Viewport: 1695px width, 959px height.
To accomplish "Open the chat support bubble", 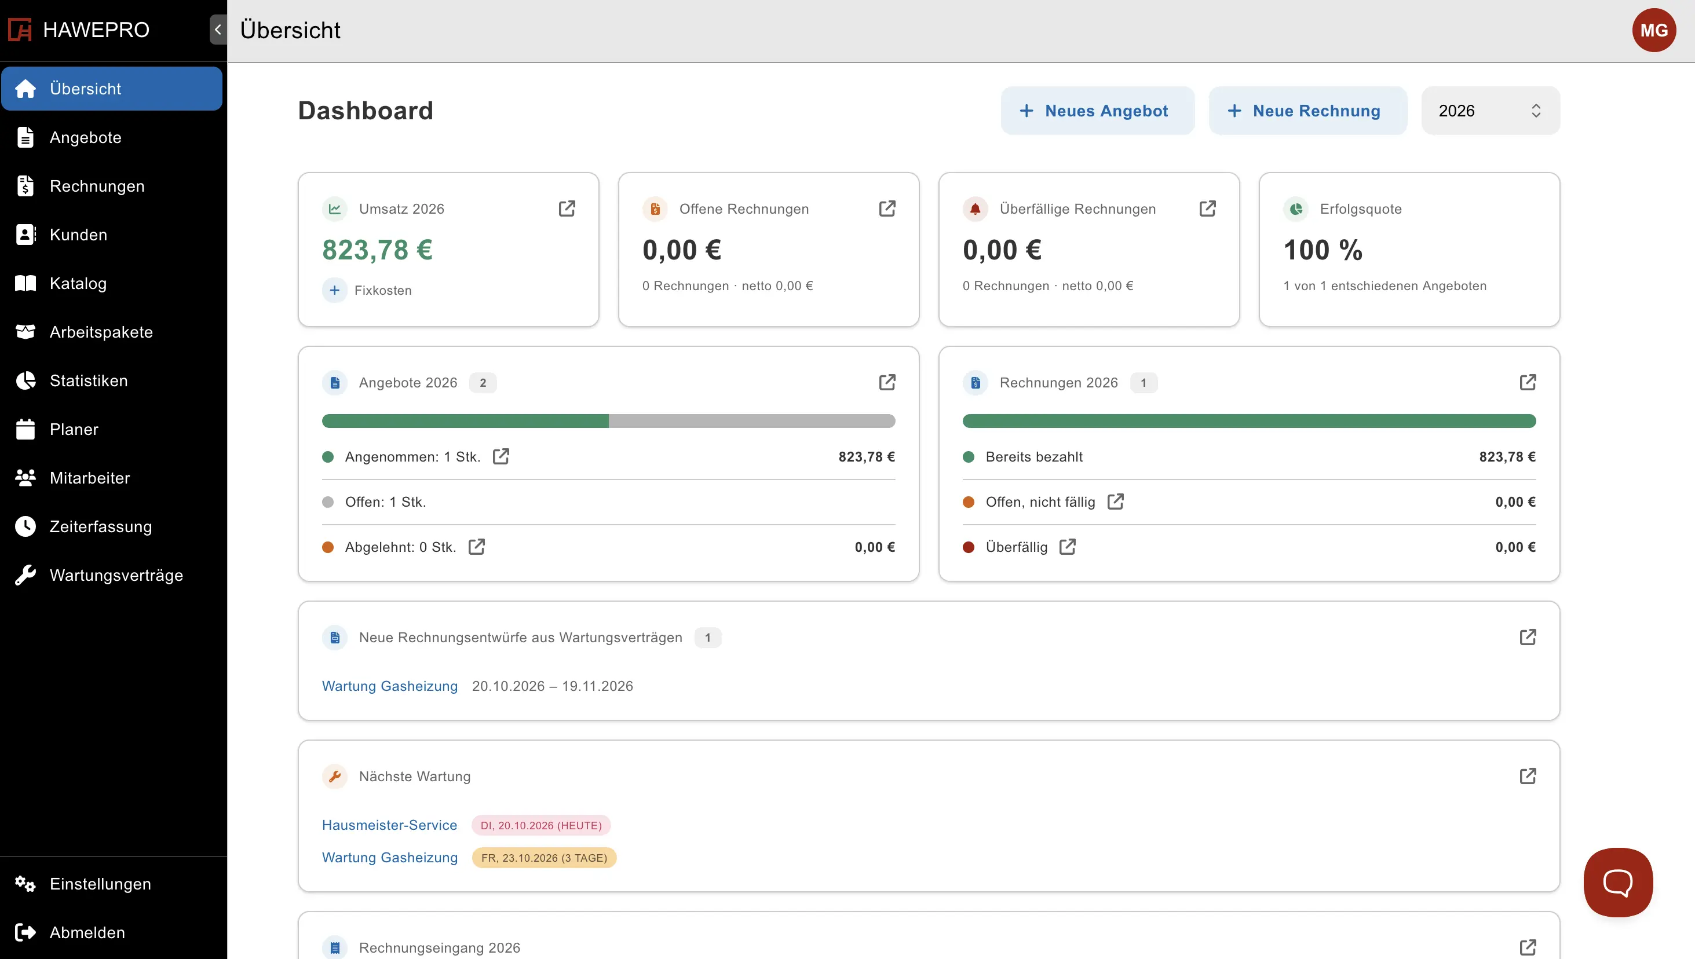I will [1618, 883].
